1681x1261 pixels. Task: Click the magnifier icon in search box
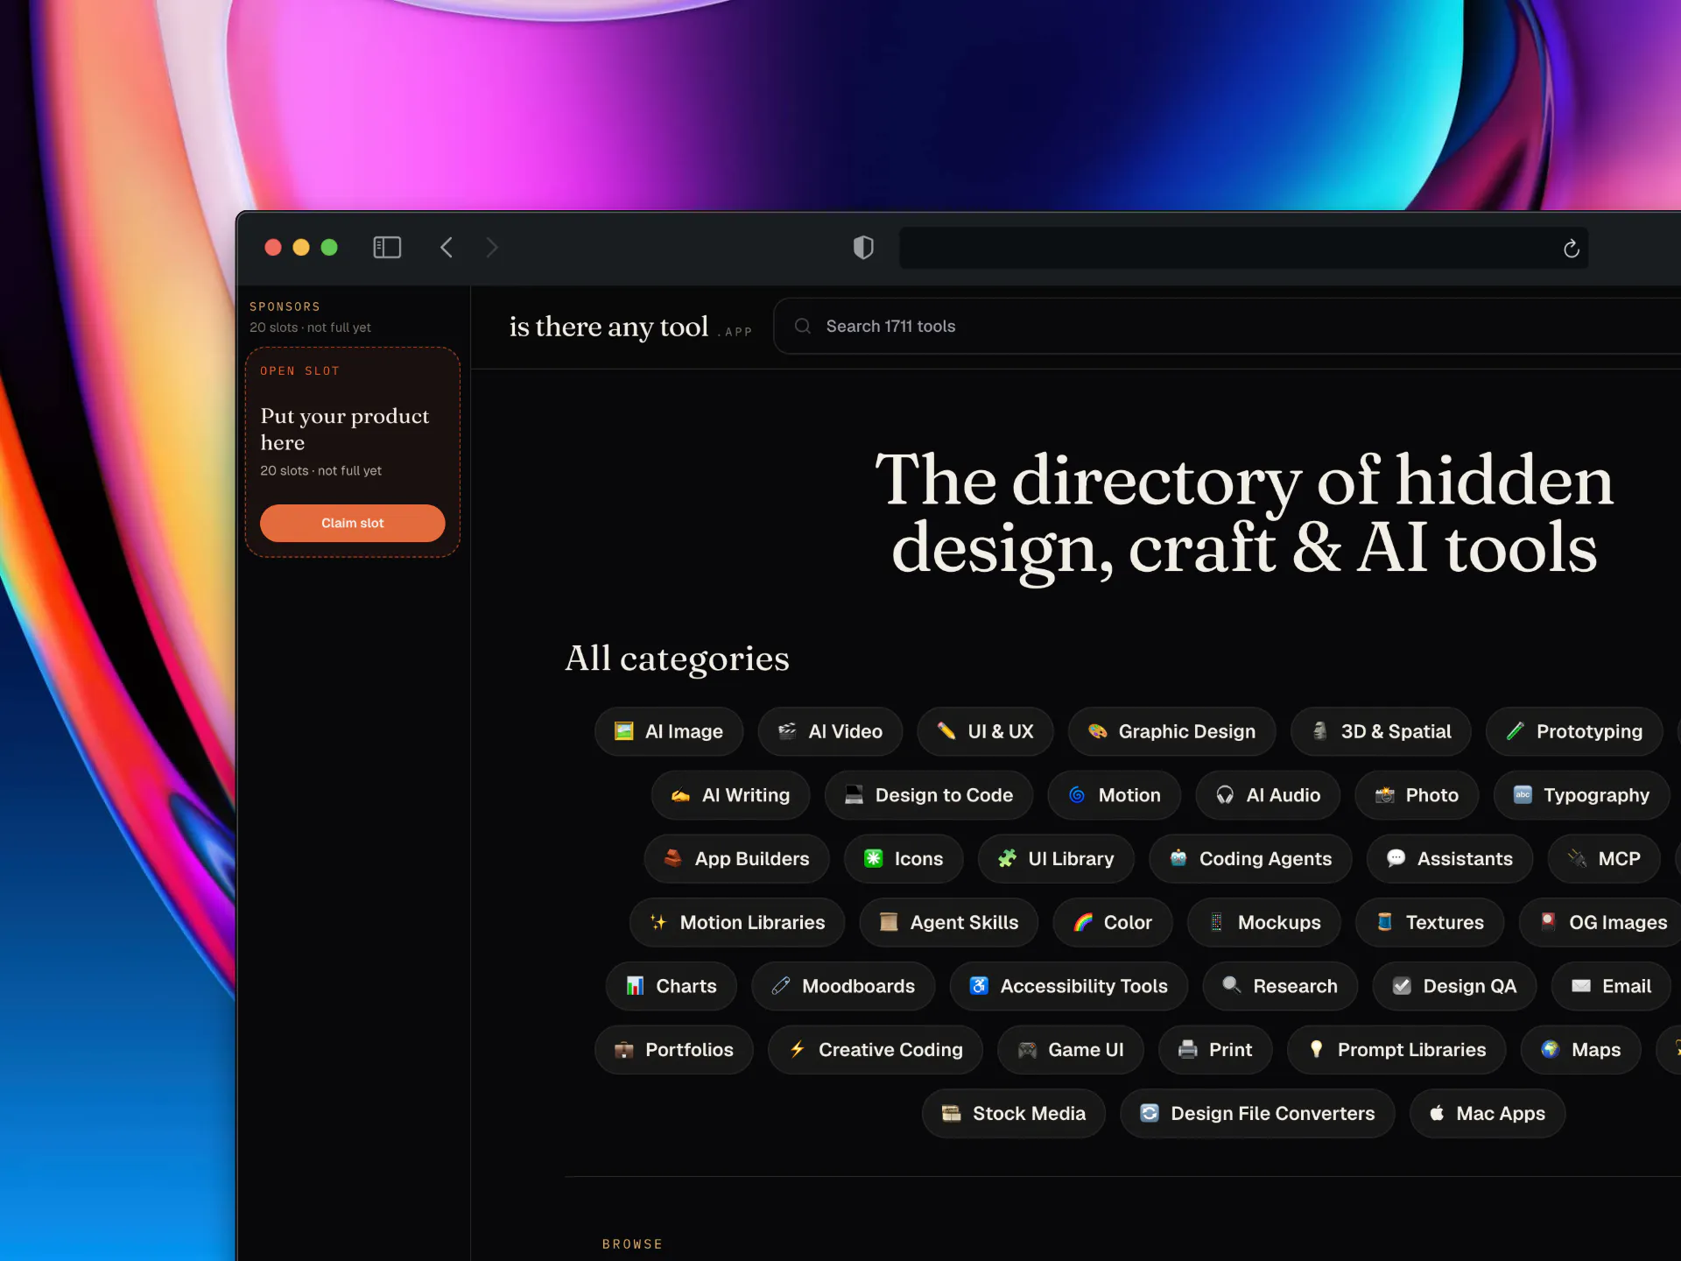[802, 326]
